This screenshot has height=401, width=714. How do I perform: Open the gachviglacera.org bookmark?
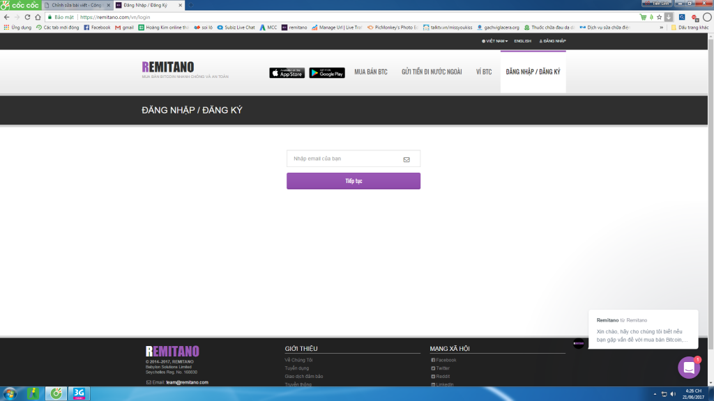[498, 27]
